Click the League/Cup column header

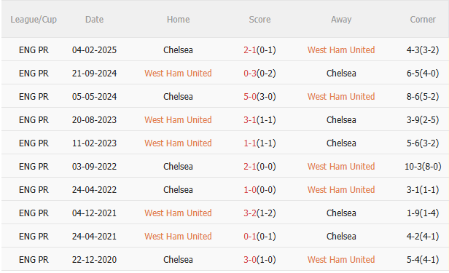pyautogui.click(x=34, y=20)
